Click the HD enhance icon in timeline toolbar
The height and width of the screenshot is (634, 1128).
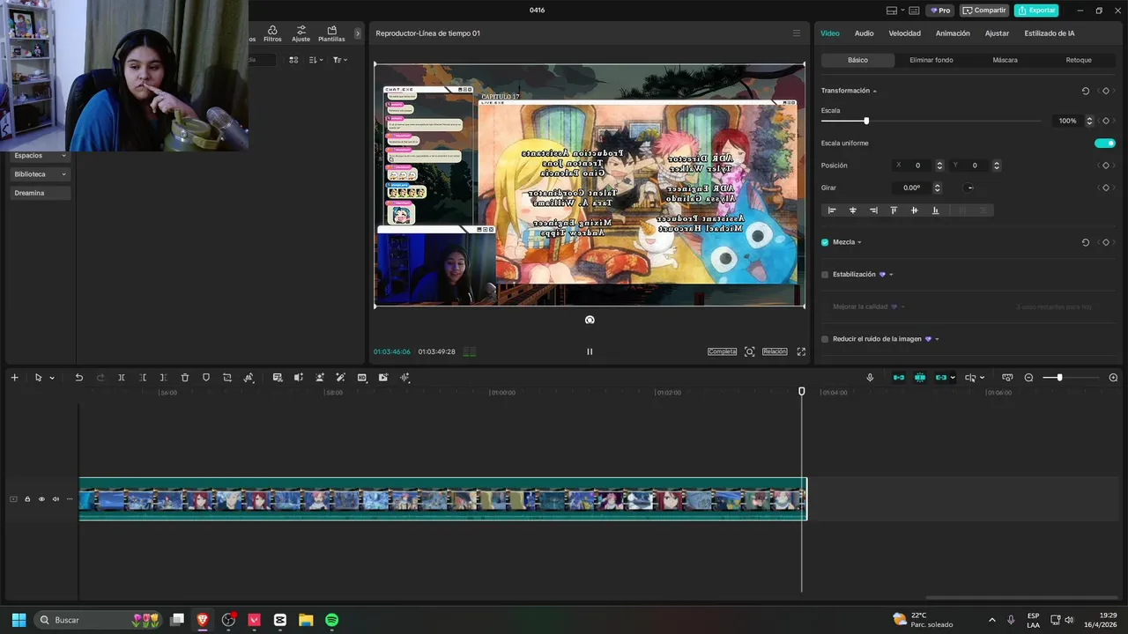(x=362, y=378)
